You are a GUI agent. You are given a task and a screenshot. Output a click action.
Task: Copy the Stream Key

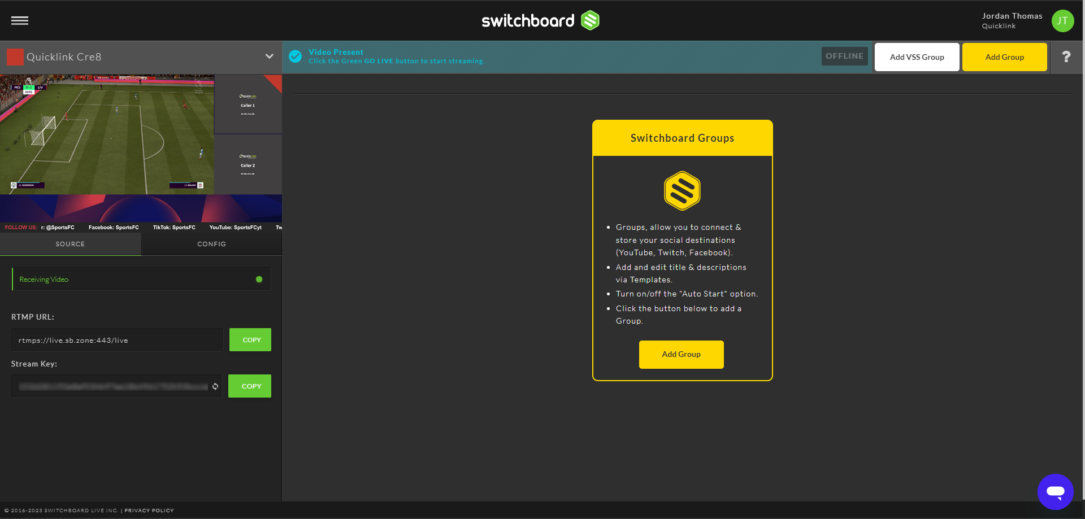[x=250, y=386]
